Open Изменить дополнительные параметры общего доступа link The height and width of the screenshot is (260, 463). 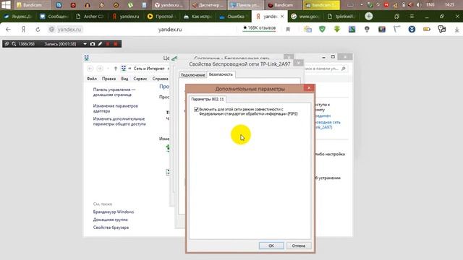coord(119,121)
